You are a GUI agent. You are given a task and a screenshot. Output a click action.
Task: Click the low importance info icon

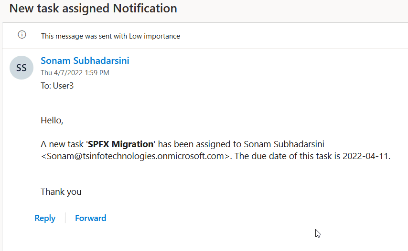22,34
